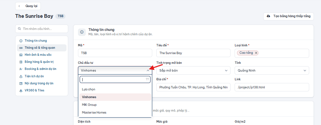Open Bảng hàng & quản trị section
Viewport: 321px width, 125px height.
(42, 62)
